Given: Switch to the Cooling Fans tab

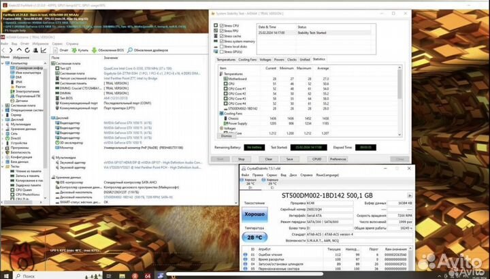Looking at the screenshot, I should pyautogui.click(x=246, y=59).
